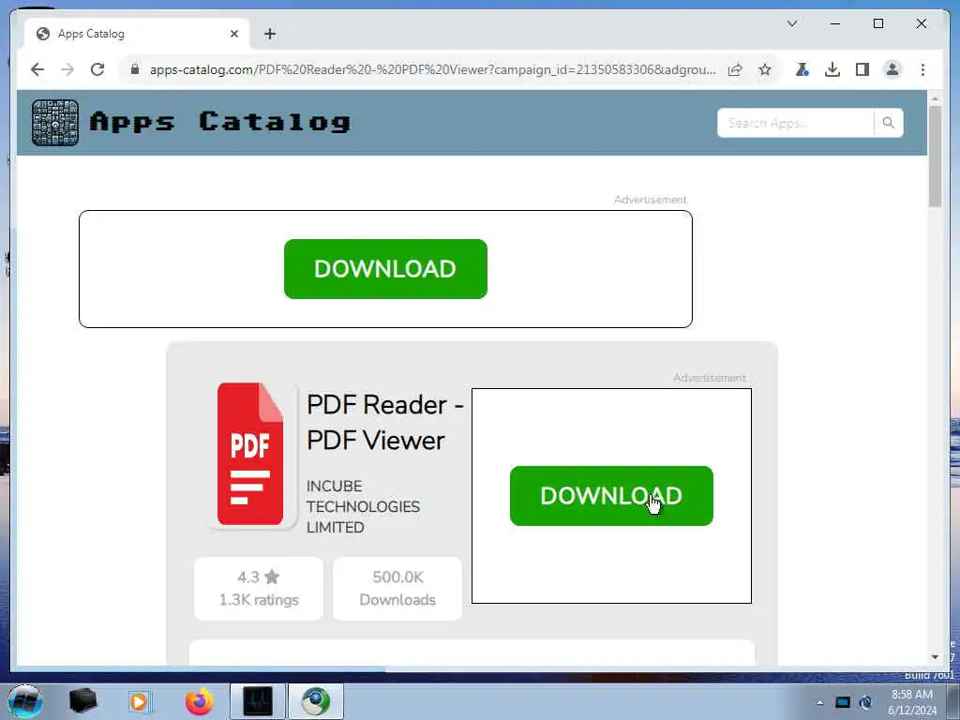Reload the Apps Catalog page

pyautogui.click(x=97, y=69)
